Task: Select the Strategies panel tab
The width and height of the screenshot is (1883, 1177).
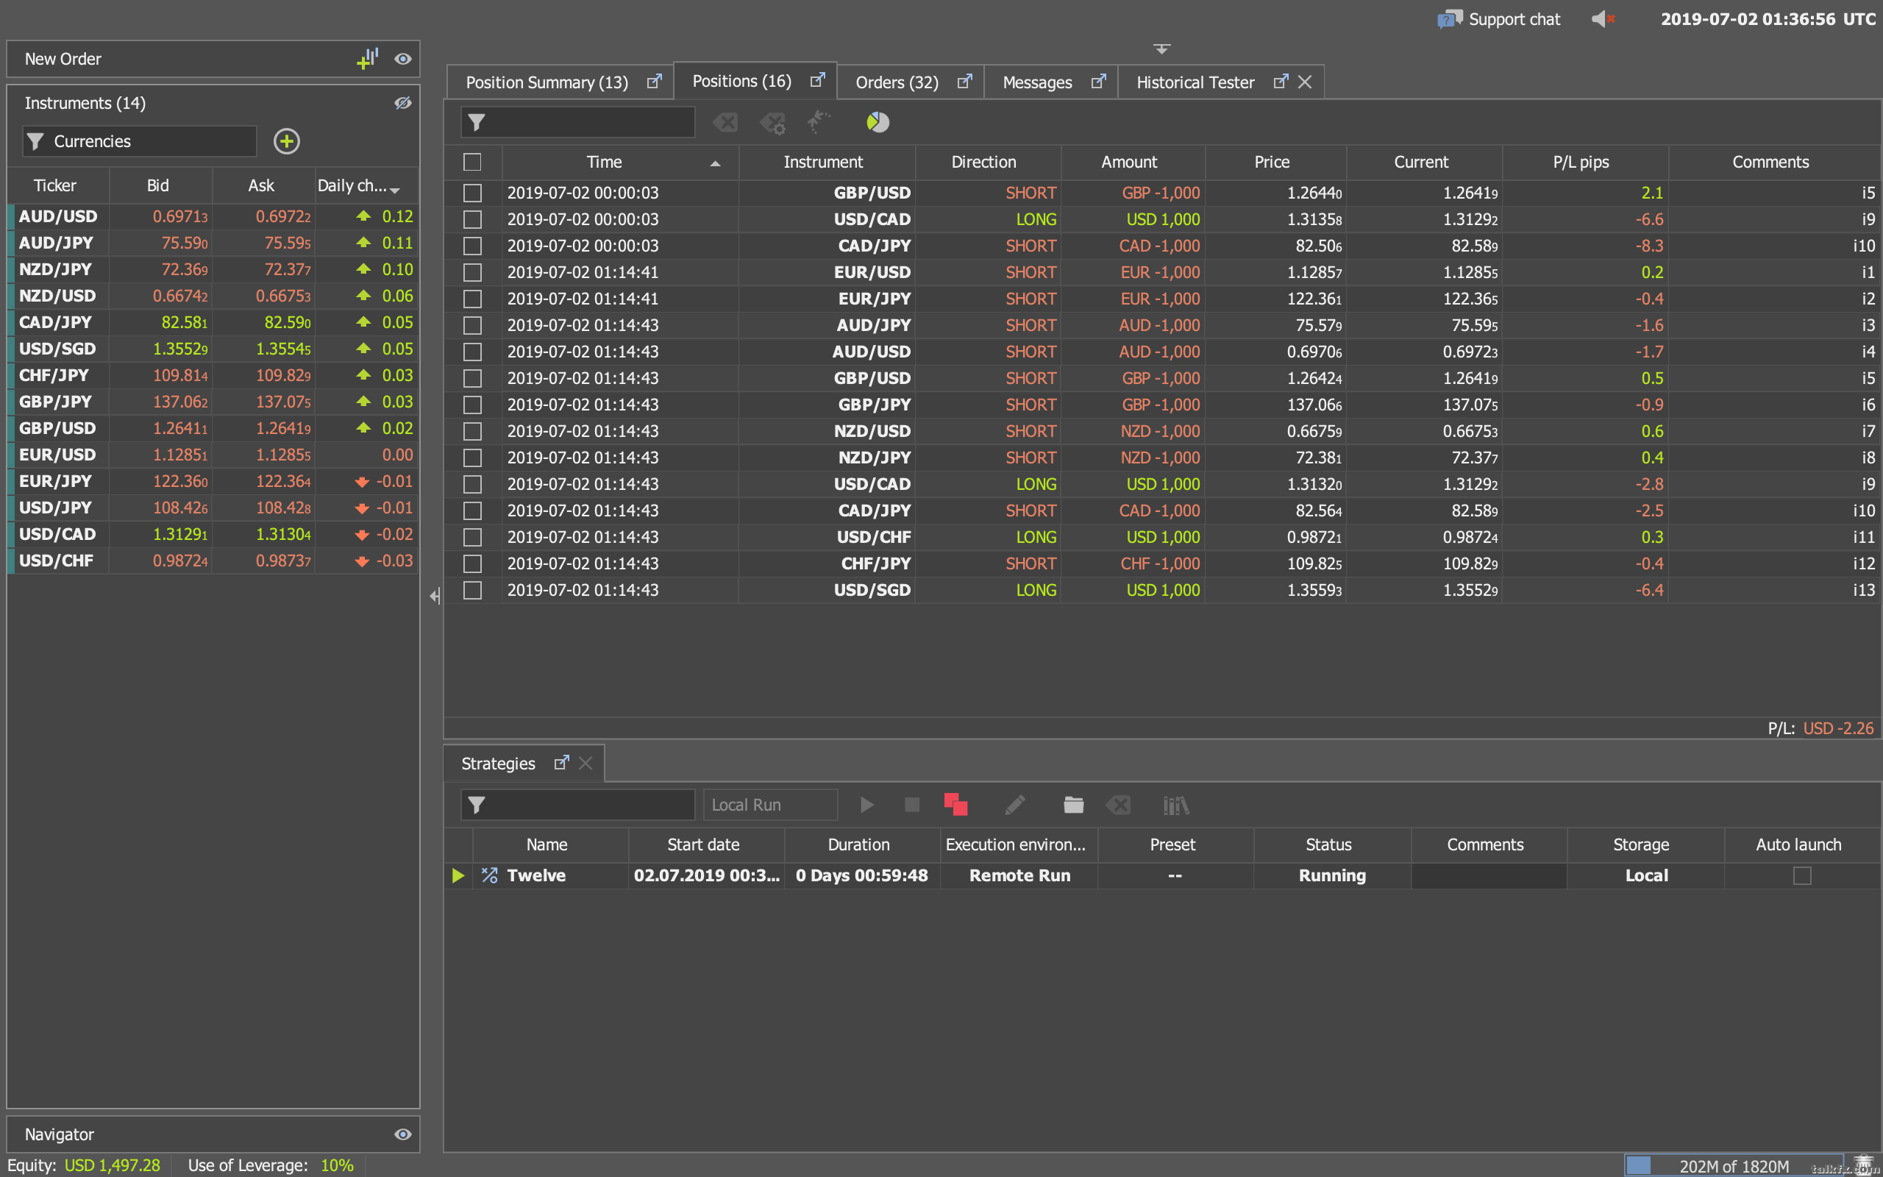Action: 498,764
